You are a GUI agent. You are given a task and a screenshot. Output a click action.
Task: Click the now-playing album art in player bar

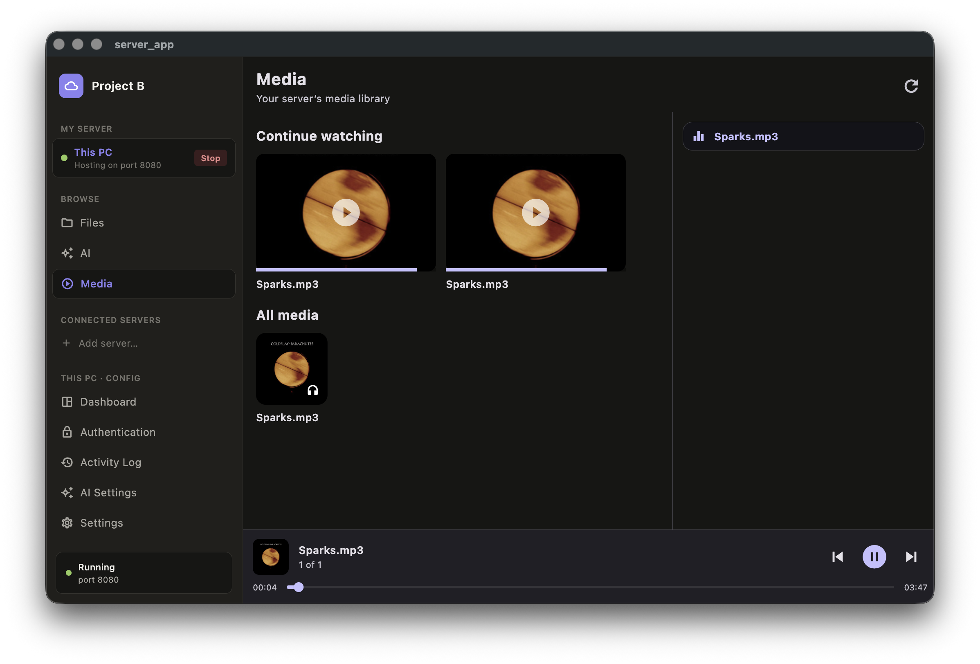[x=270, y=557]
